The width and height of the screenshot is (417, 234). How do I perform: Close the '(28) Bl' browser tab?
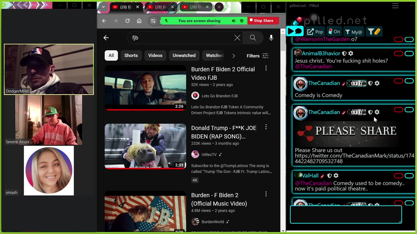[172, 7]
